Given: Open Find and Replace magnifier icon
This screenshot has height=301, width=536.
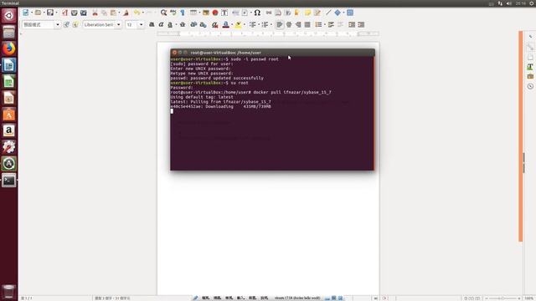Looking at the screenshot, I should click(164, 13).
